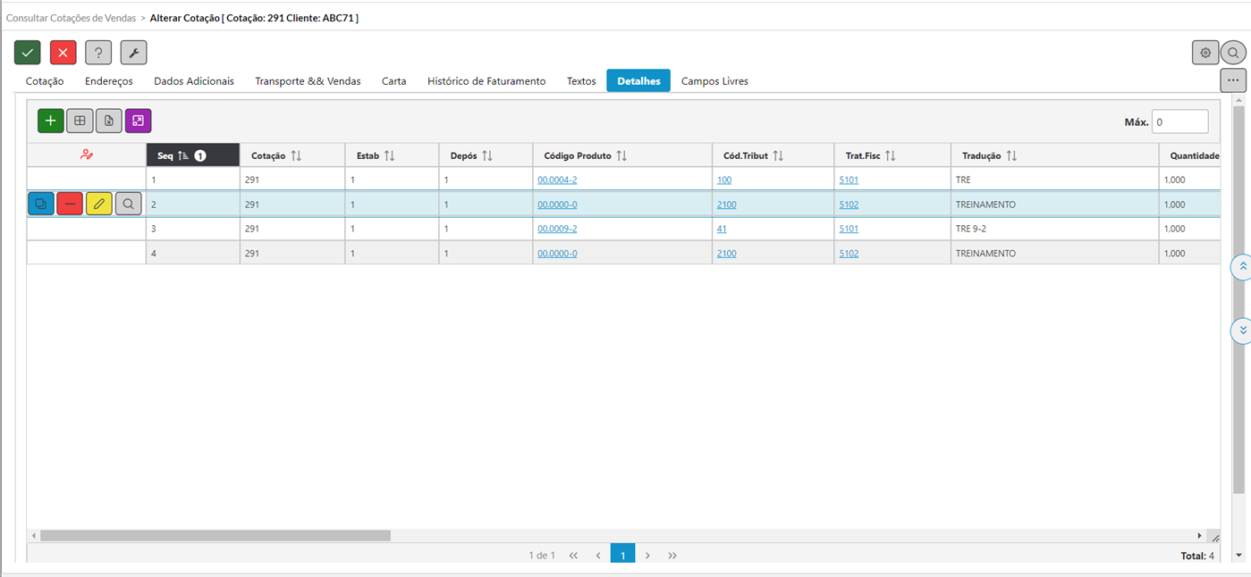The height and width of the screenshot is (577, 1251).
Task: Click the Máx. input field
Action: 1179,121
